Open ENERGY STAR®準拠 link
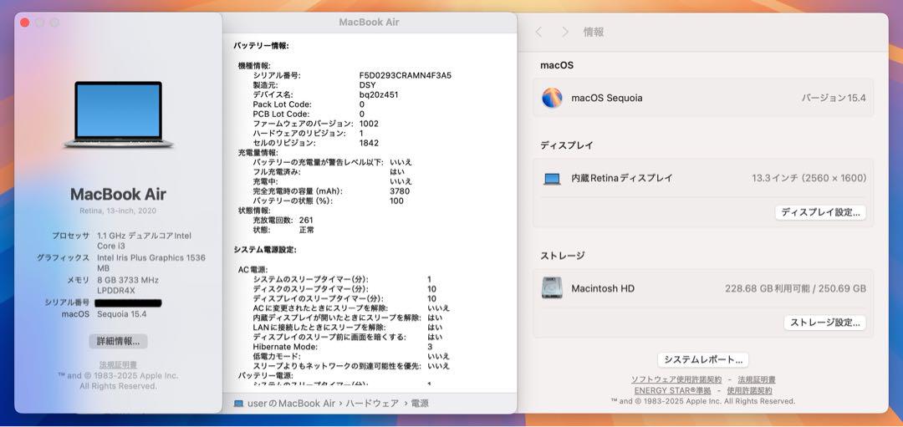Screen dimensions: 903x427 click(672, 391)
